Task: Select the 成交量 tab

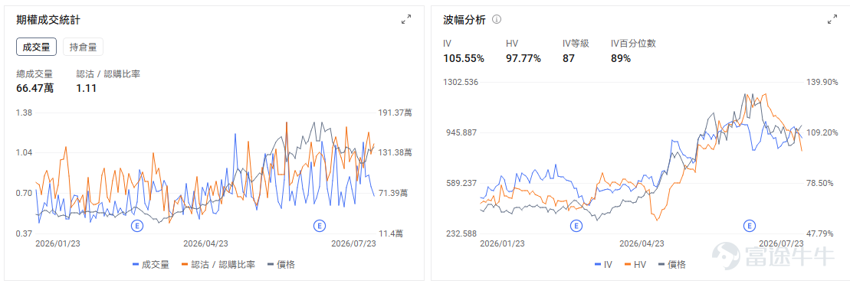Action: pyautogui.click(x=36, y=47)
